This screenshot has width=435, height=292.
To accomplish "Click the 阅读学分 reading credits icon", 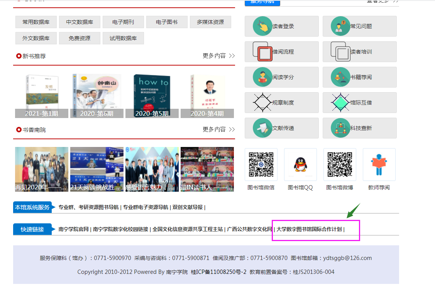I will click(x=262, y=77).
